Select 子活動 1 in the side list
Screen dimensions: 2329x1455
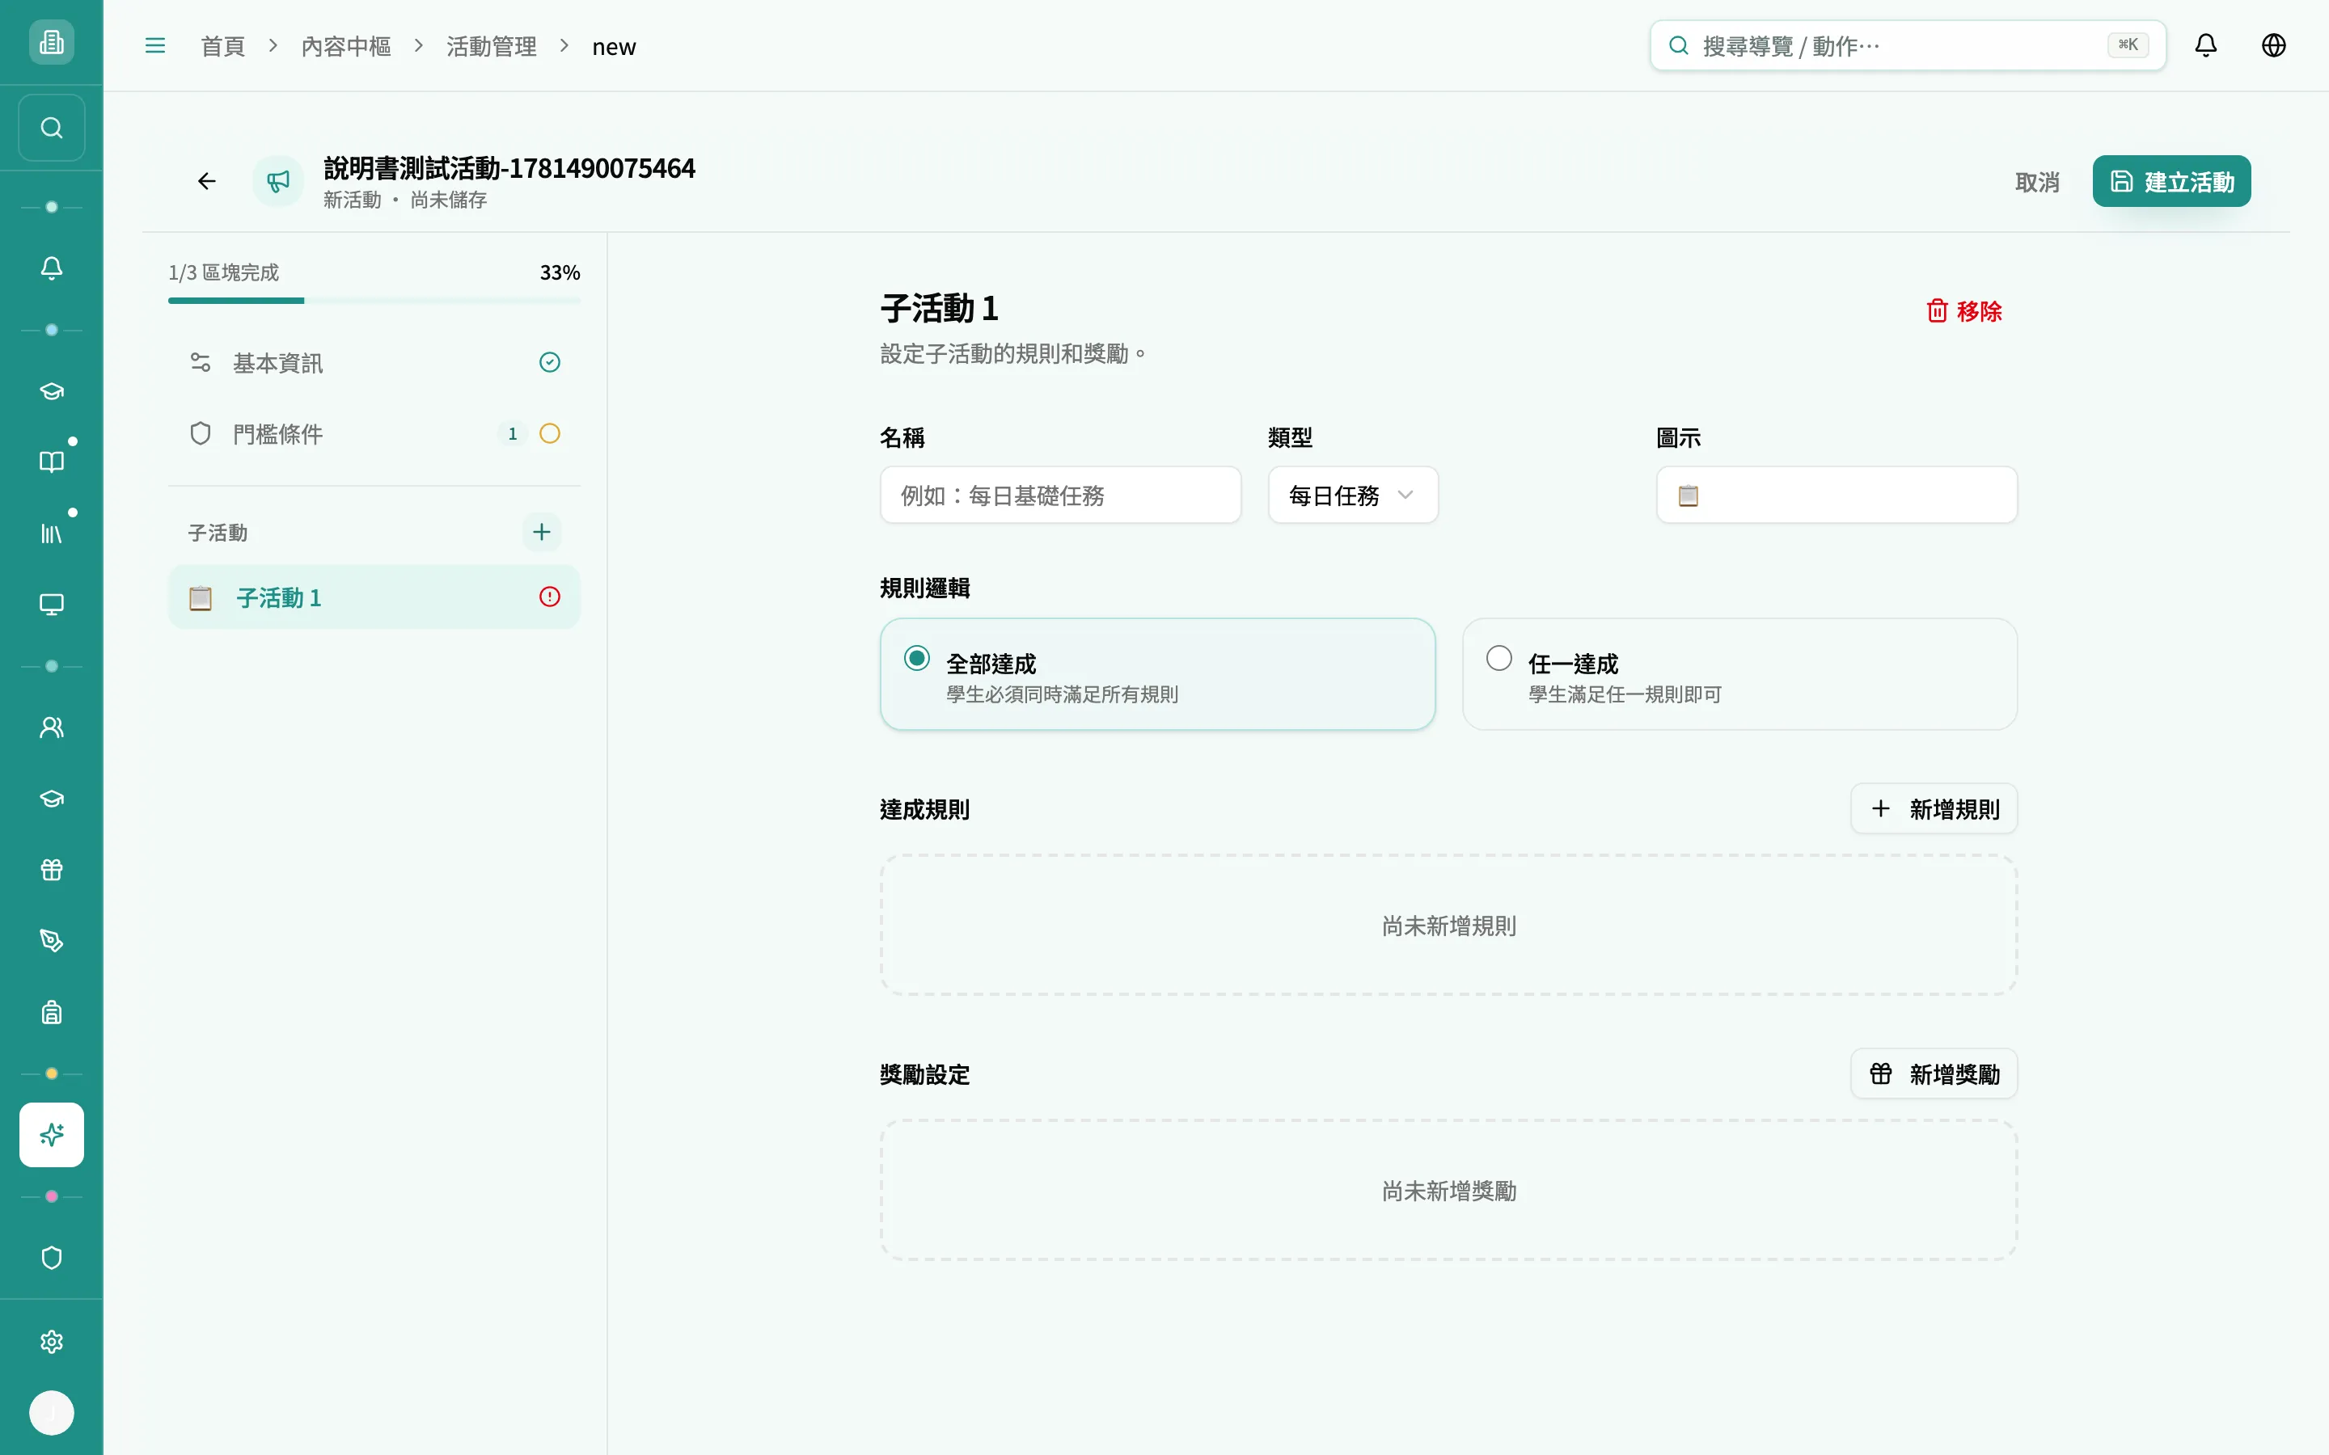click(374, 597)
